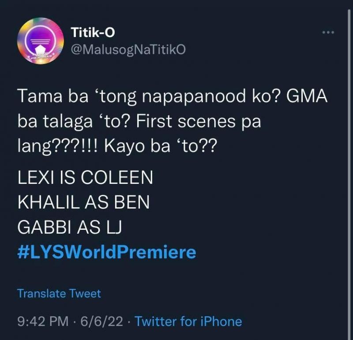Open the Twitter for iPhone source link
353x340 pixels.
(188, 321)
